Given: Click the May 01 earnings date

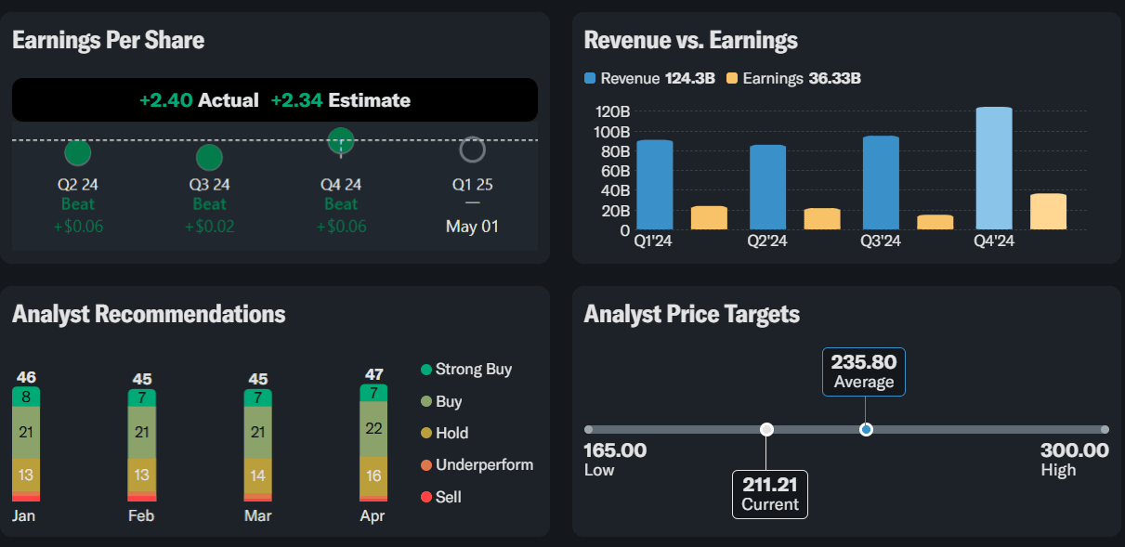Looking at the screenshot, I should (x=472, y=226).
